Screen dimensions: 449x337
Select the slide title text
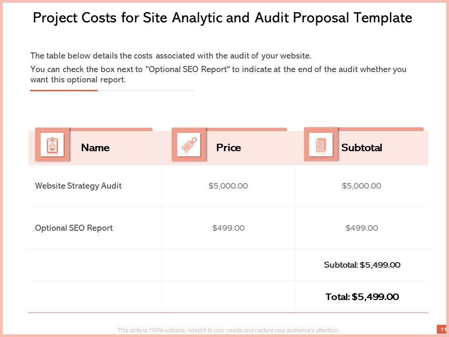(x=223, y=18)
